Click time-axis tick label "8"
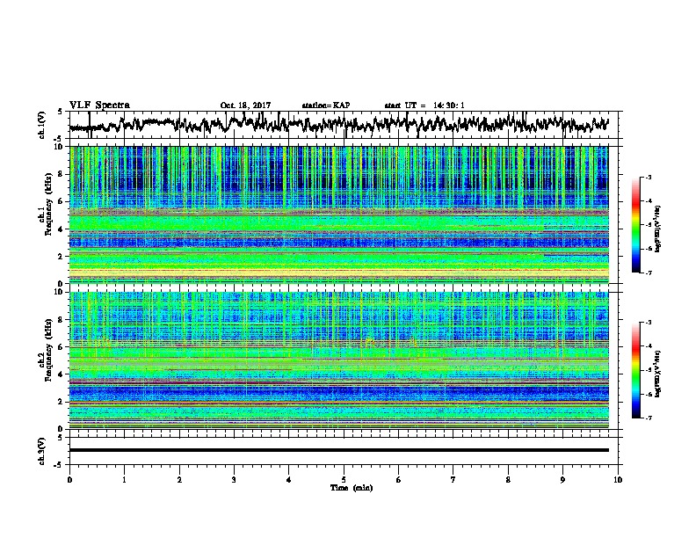Screen dimensions: 696x538 [508, 480]
